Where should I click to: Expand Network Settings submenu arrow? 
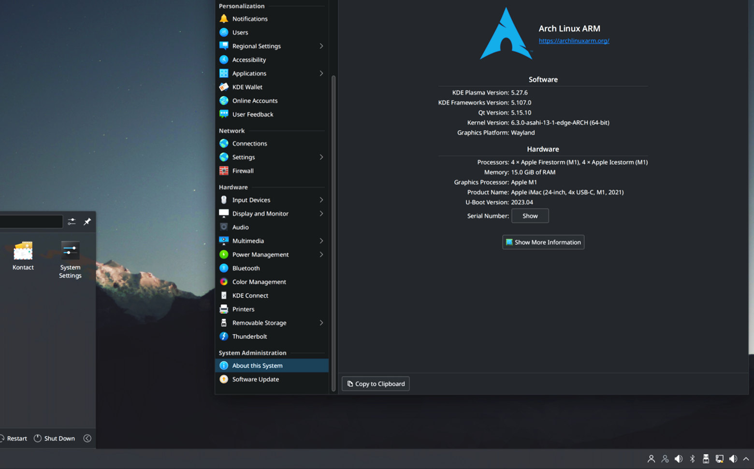click(321, 157)
